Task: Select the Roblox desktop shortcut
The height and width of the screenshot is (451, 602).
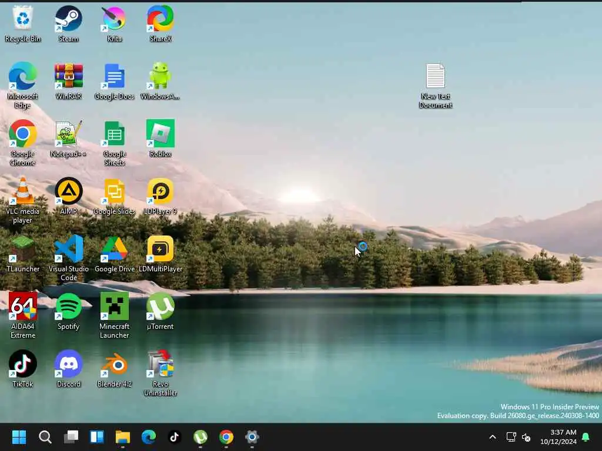Action: (x=160, y=139)
